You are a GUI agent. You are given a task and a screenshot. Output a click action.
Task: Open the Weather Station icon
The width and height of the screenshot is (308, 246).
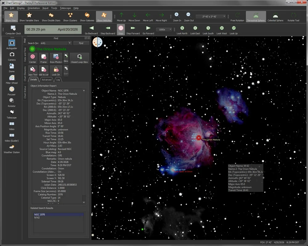(12, 147)
